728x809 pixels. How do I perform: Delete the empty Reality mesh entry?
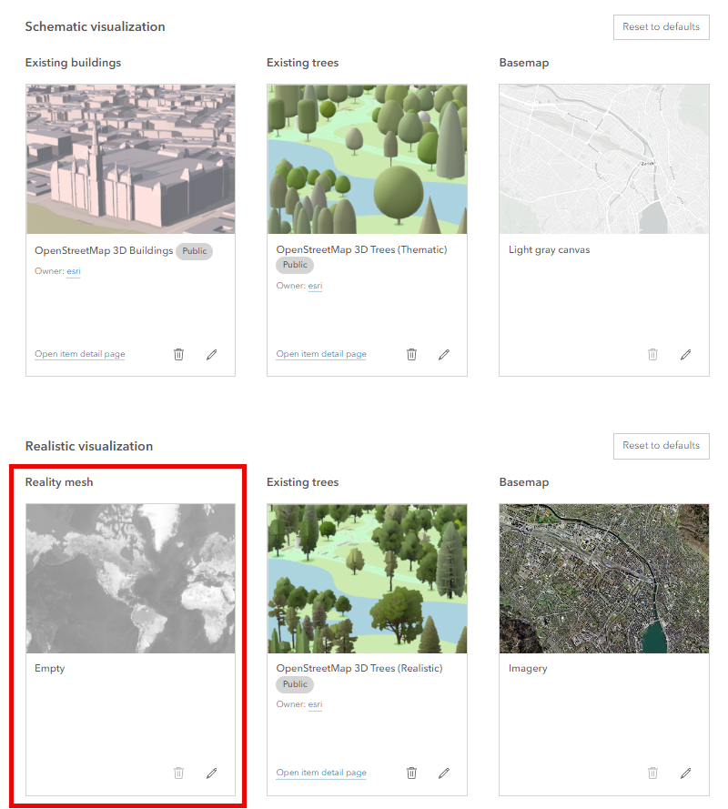[178, 773]
